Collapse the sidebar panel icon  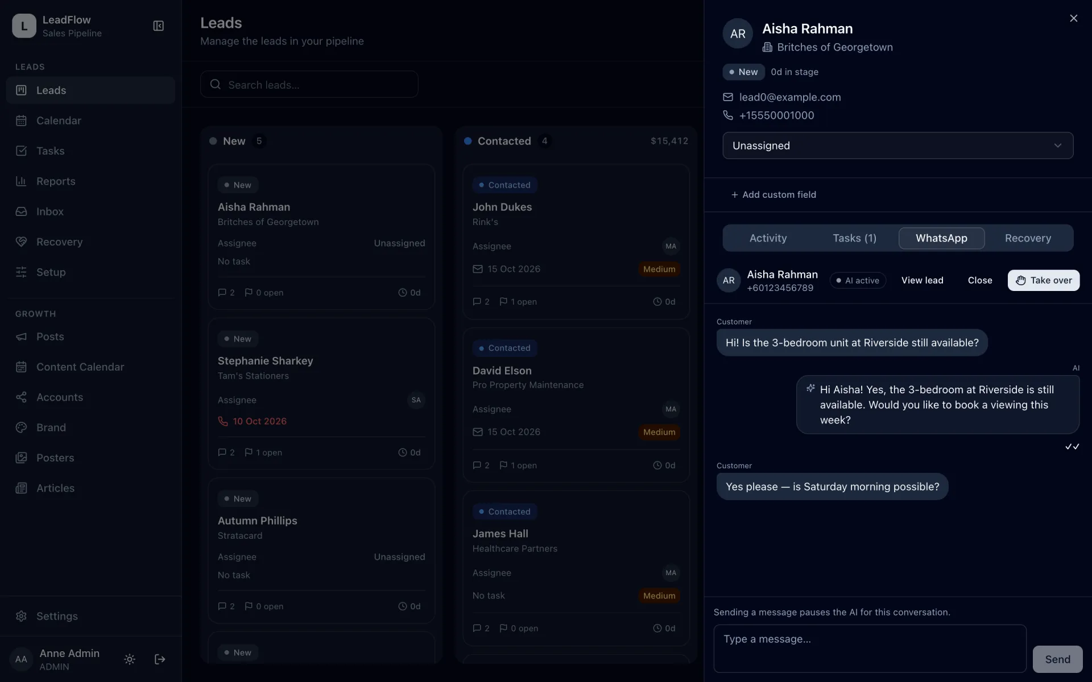coord(159,26)
